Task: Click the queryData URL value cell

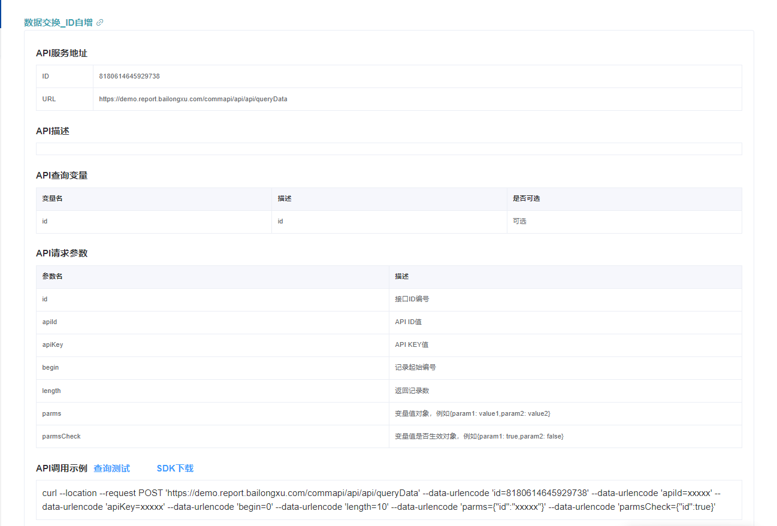Action: [193, 99]
